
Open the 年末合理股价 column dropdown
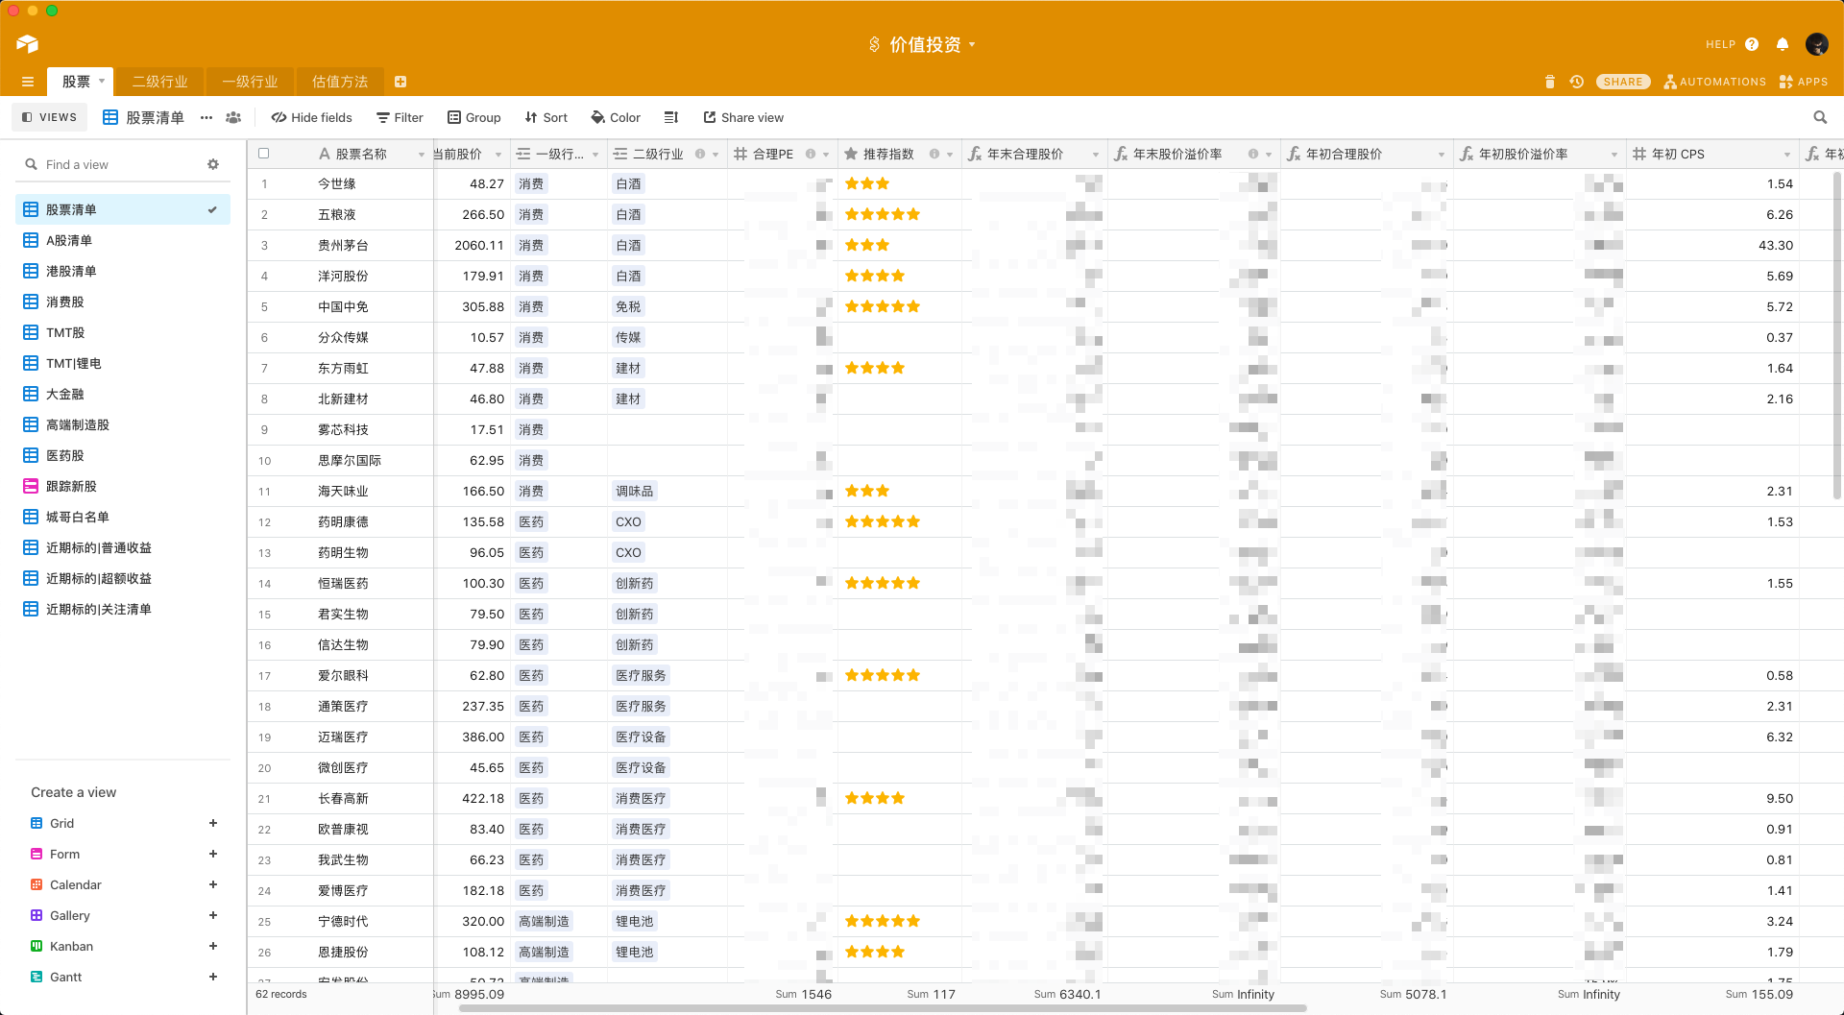click(1095, 155)
